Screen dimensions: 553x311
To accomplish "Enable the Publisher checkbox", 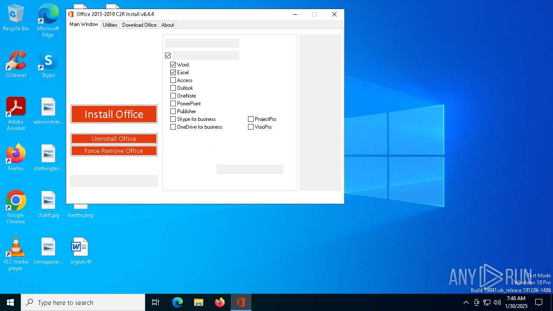I will click(x=173, y=111).
